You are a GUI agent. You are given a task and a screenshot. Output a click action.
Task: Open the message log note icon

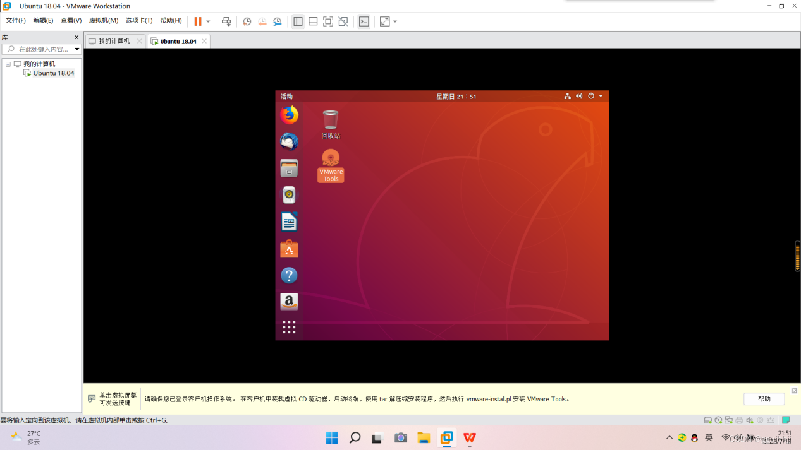(x=786, y=420)
